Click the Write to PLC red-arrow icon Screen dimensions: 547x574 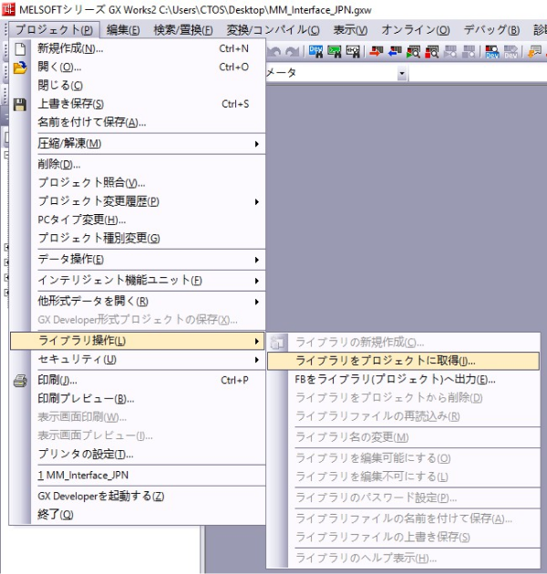click(376, 52)
